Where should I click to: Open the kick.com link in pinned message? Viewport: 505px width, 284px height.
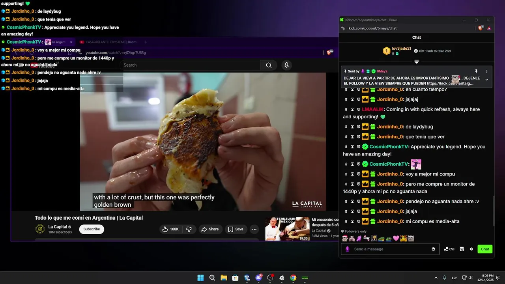(450, 84)
